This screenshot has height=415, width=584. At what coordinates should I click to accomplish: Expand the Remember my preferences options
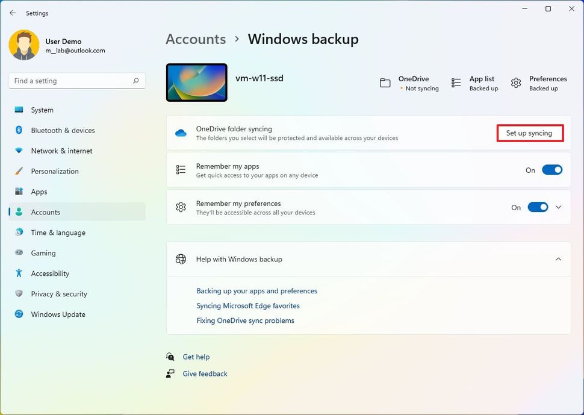[558, 207]
